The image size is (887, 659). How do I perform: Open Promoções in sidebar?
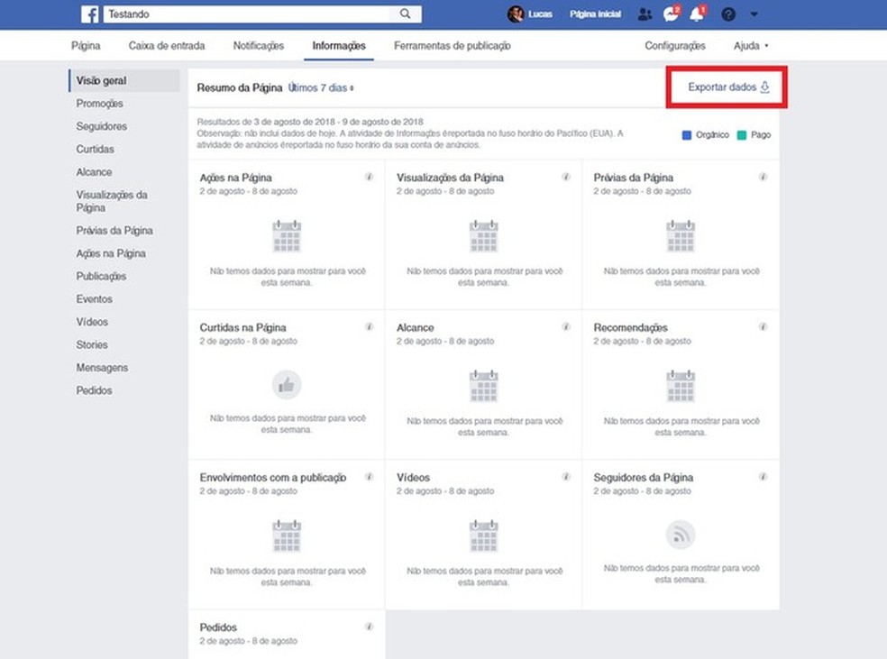coord(99,104)
